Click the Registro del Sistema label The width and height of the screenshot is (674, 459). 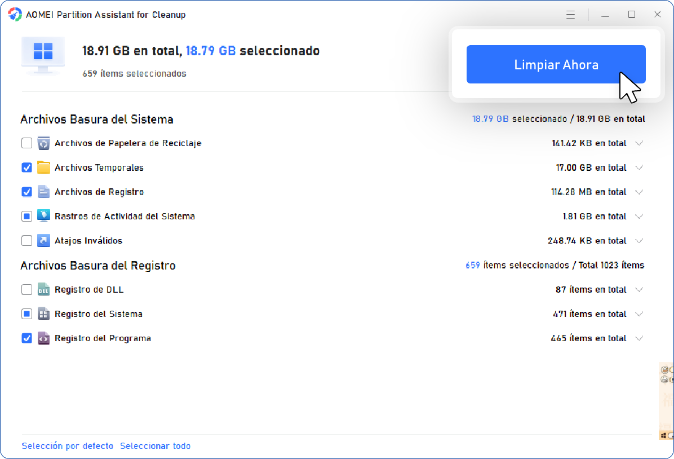click(99, 314)
